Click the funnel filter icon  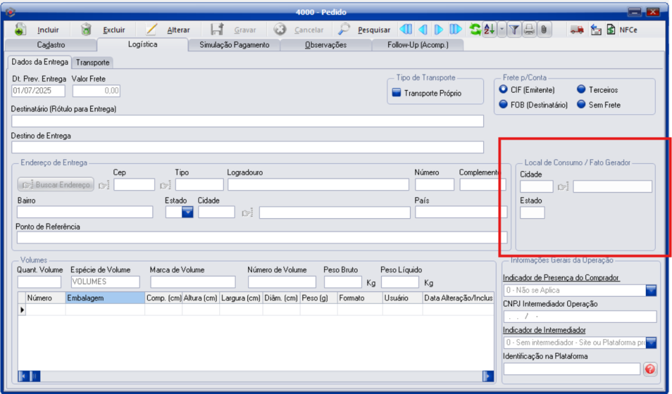514,30
